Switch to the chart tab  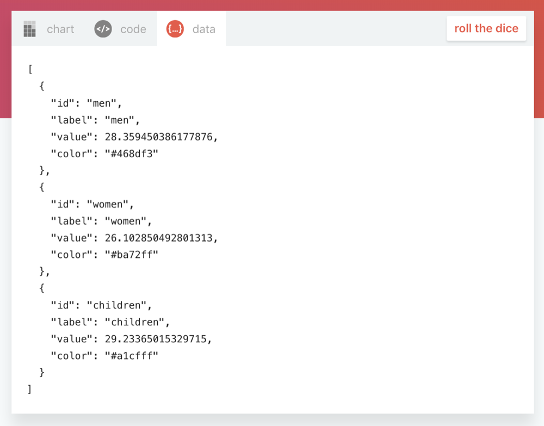pyautogui.click(x=48, y=29)
